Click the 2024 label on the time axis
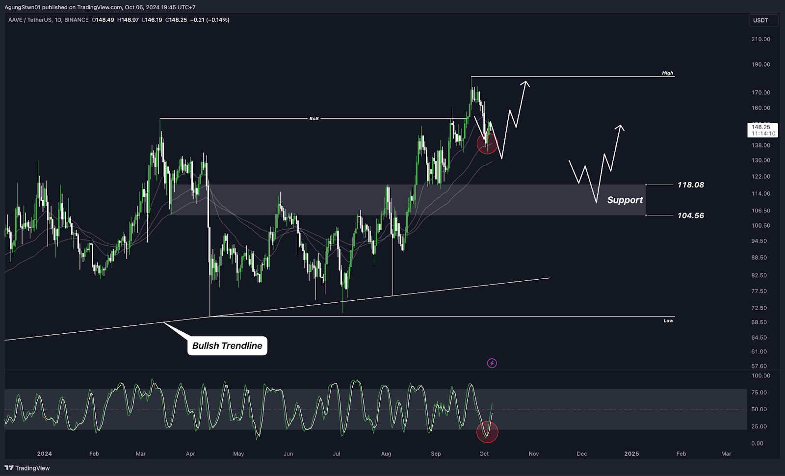This screenshot has height=476, width=785. (x=44, y=454)
